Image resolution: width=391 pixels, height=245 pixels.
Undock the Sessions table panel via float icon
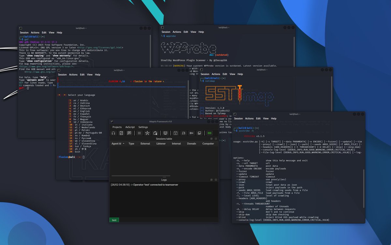pos(211,139)
